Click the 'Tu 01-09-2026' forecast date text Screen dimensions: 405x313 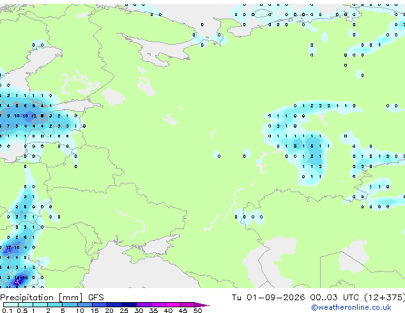coord(268,298)
